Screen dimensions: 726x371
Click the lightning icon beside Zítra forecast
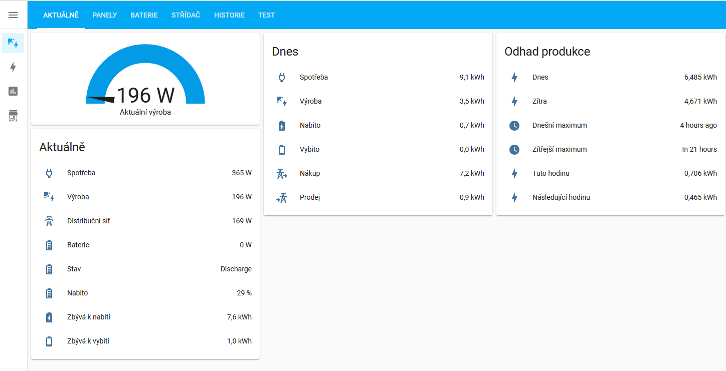pyautogui.click(x=514, y=101)
